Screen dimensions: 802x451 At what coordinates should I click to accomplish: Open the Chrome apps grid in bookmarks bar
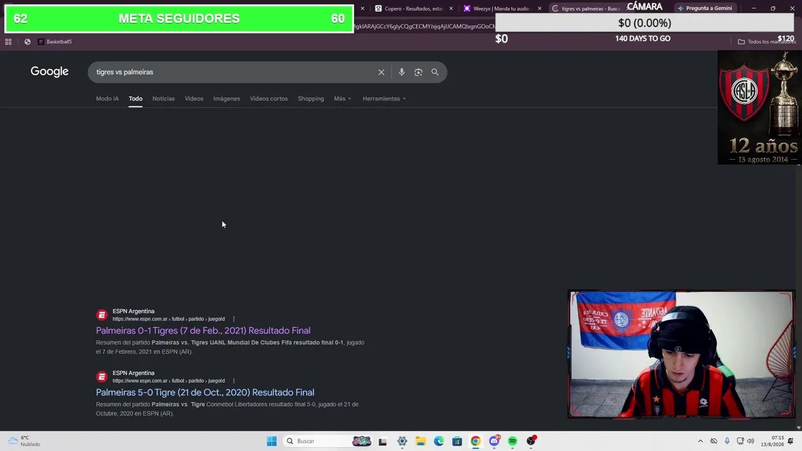click(8, 42)
